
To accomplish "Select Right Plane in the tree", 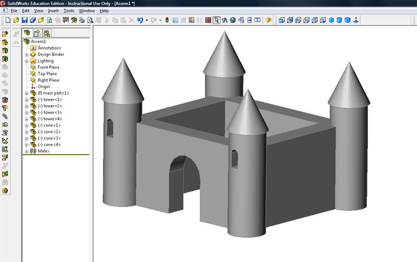I will pos(49,80).
